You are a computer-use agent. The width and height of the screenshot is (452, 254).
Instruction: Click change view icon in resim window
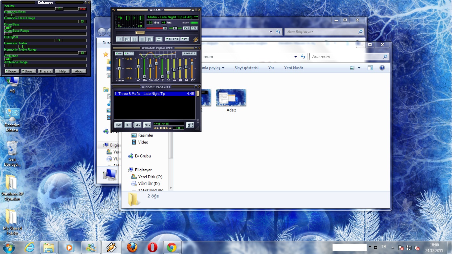pyautogui.click(x=353, y=68)
